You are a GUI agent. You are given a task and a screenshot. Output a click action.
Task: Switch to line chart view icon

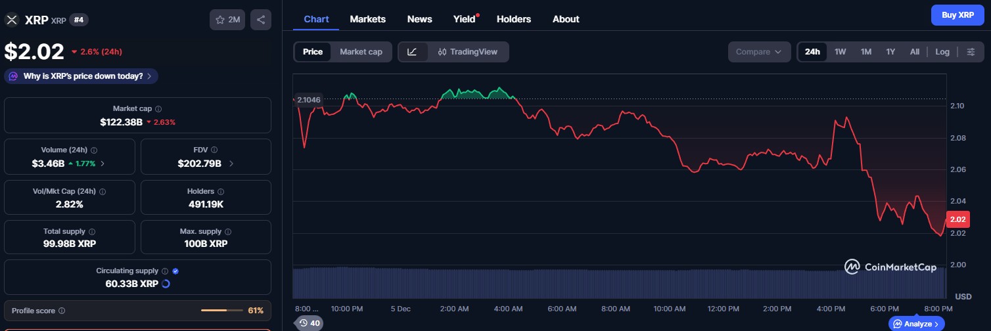(x=413, y=52)
